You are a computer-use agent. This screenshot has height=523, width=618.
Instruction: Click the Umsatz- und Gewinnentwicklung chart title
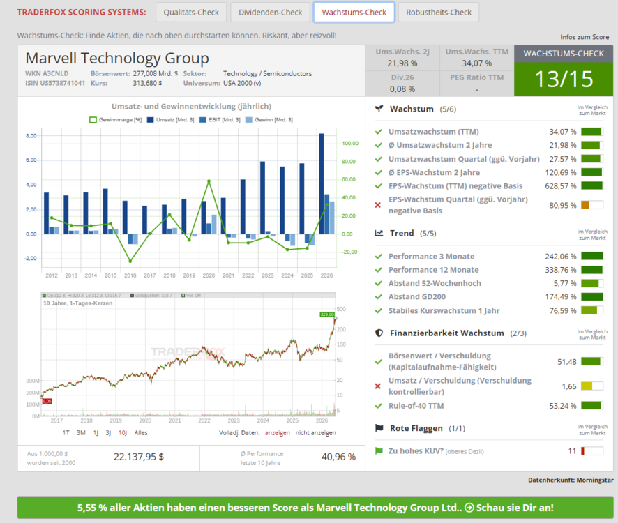191,107
